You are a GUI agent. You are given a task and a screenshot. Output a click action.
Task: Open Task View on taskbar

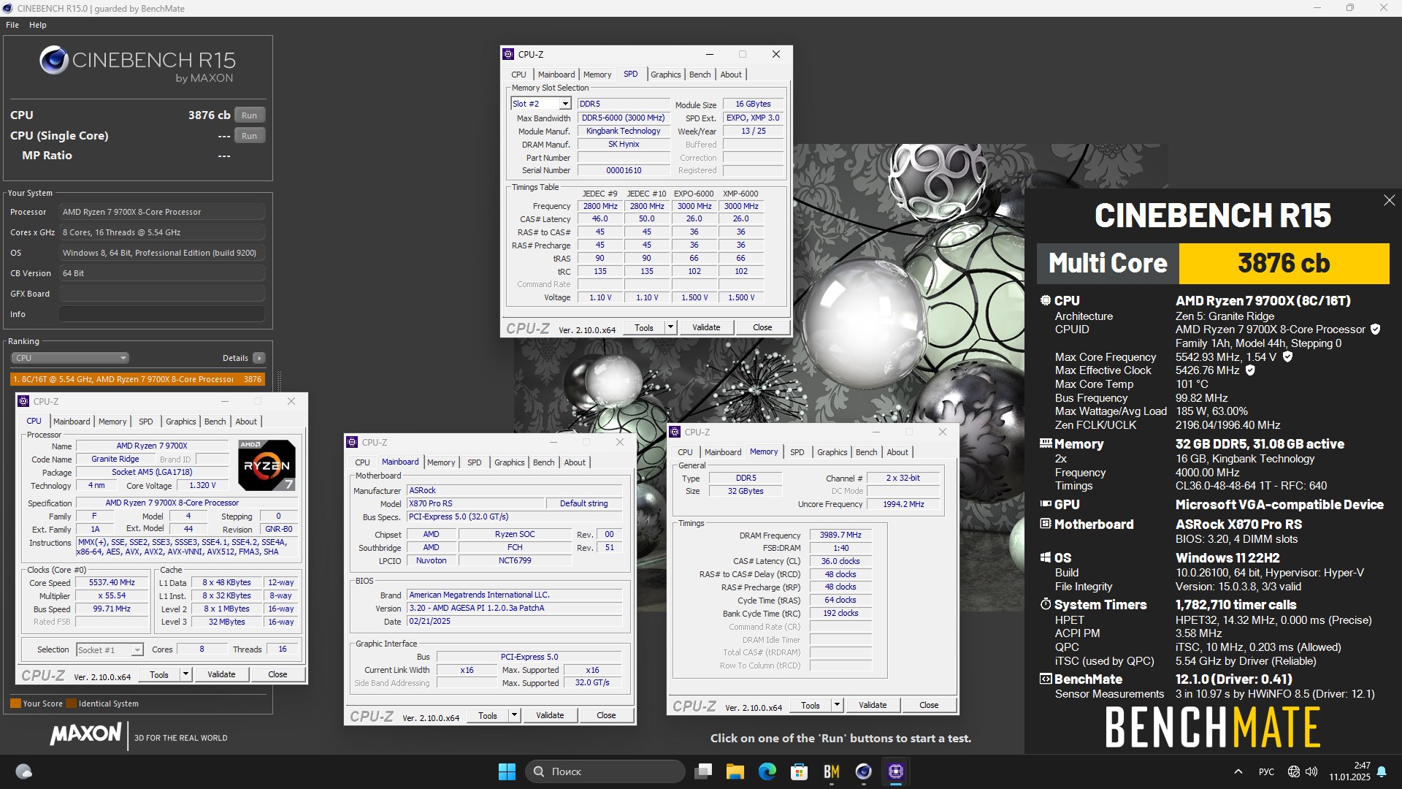click(x=703, y=771)
